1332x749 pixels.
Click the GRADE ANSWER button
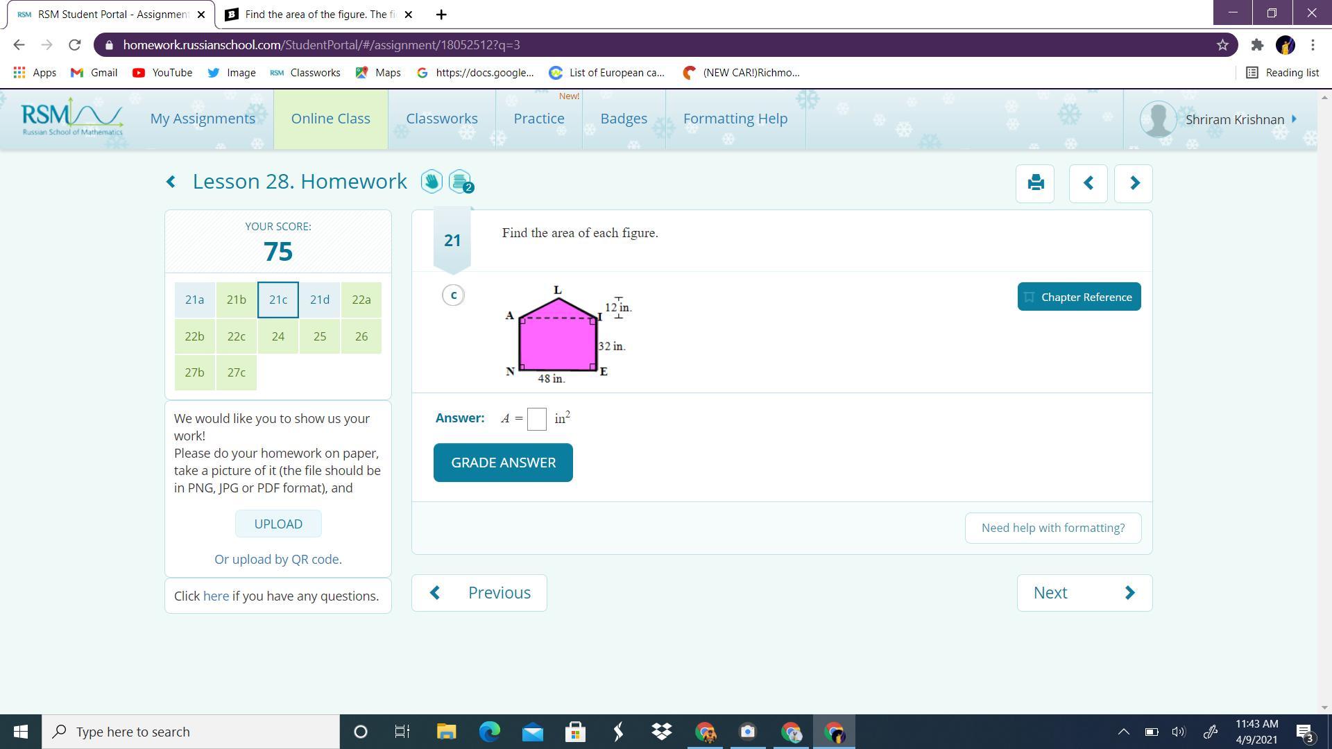(503, 463)
